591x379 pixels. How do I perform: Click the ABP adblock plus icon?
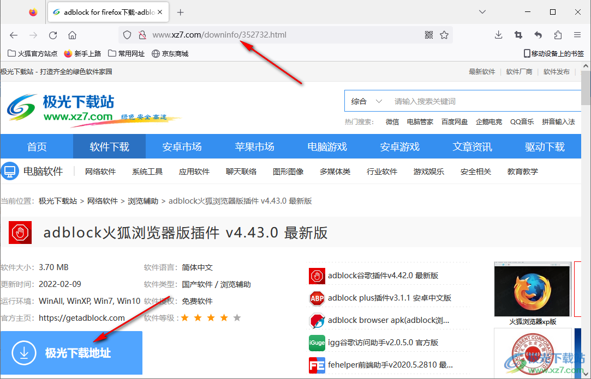(x=317, y=298)
